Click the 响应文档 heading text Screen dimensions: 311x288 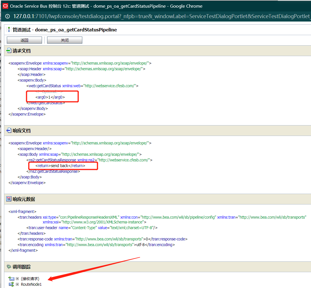[x=22, y=131]
